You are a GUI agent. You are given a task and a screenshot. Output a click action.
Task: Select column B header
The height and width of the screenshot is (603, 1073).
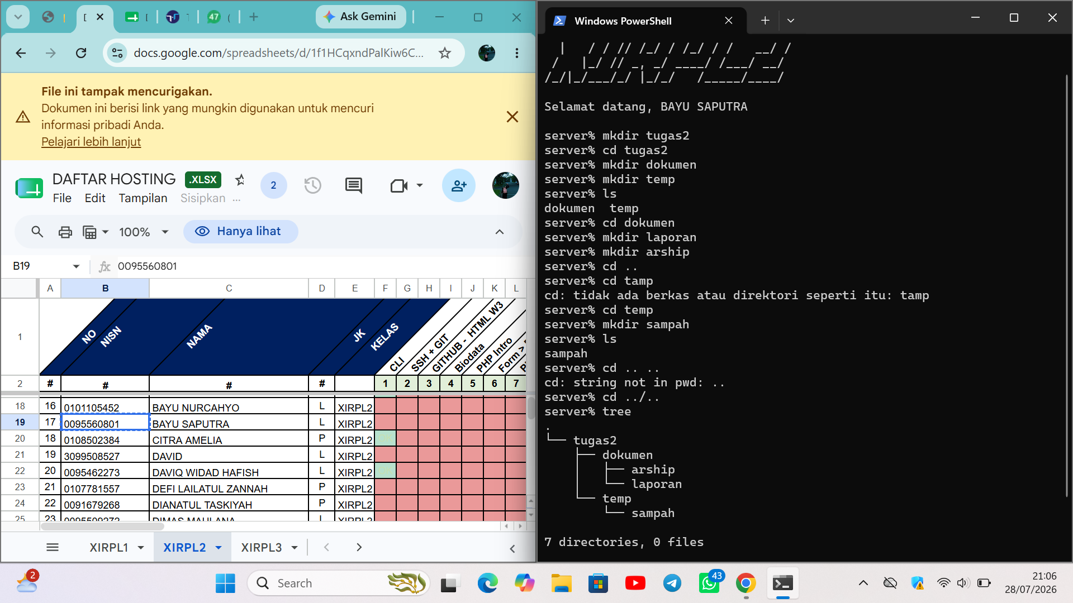click(105, 288)
